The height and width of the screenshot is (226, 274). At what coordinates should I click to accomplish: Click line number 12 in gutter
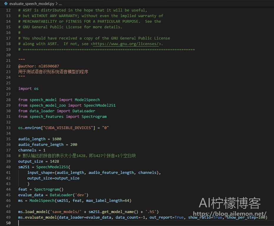pos(8,10)
